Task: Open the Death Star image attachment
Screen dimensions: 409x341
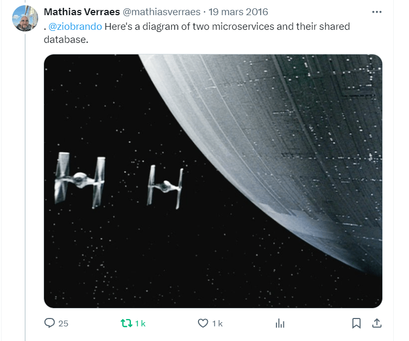Action: point(213,181)
